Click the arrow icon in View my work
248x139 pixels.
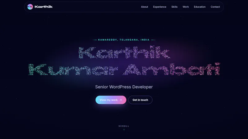(x=121, y=100)
